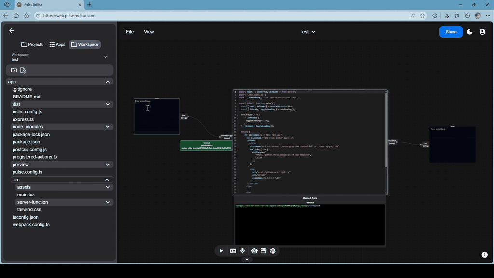Navigate back with the sidebar arrow icon
Screen dimensions: 494x278
tap(12, 30)
